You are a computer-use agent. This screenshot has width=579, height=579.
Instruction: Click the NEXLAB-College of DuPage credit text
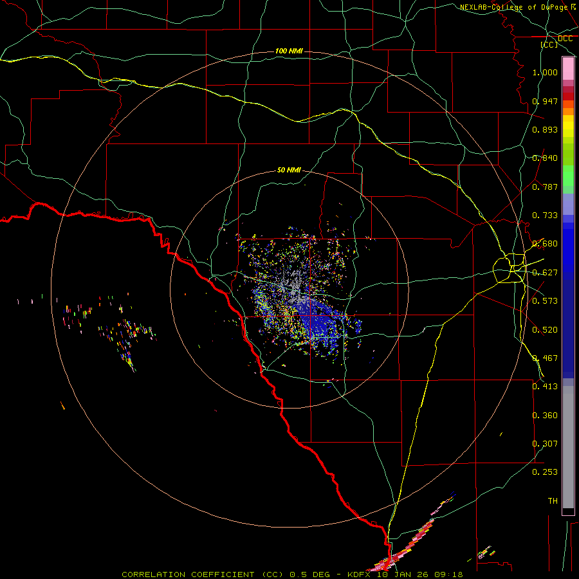point(513,7)
